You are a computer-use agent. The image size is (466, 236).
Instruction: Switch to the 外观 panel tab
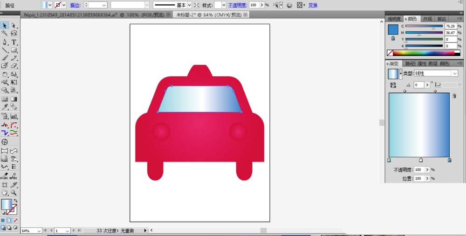coord(427,19)
